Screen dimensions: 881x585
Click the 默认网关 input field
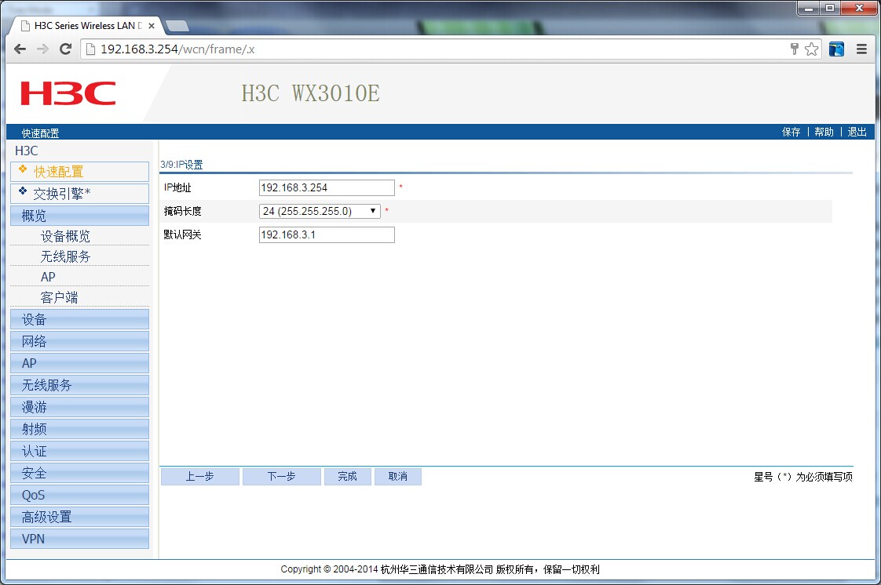click(x=327, y=235)
